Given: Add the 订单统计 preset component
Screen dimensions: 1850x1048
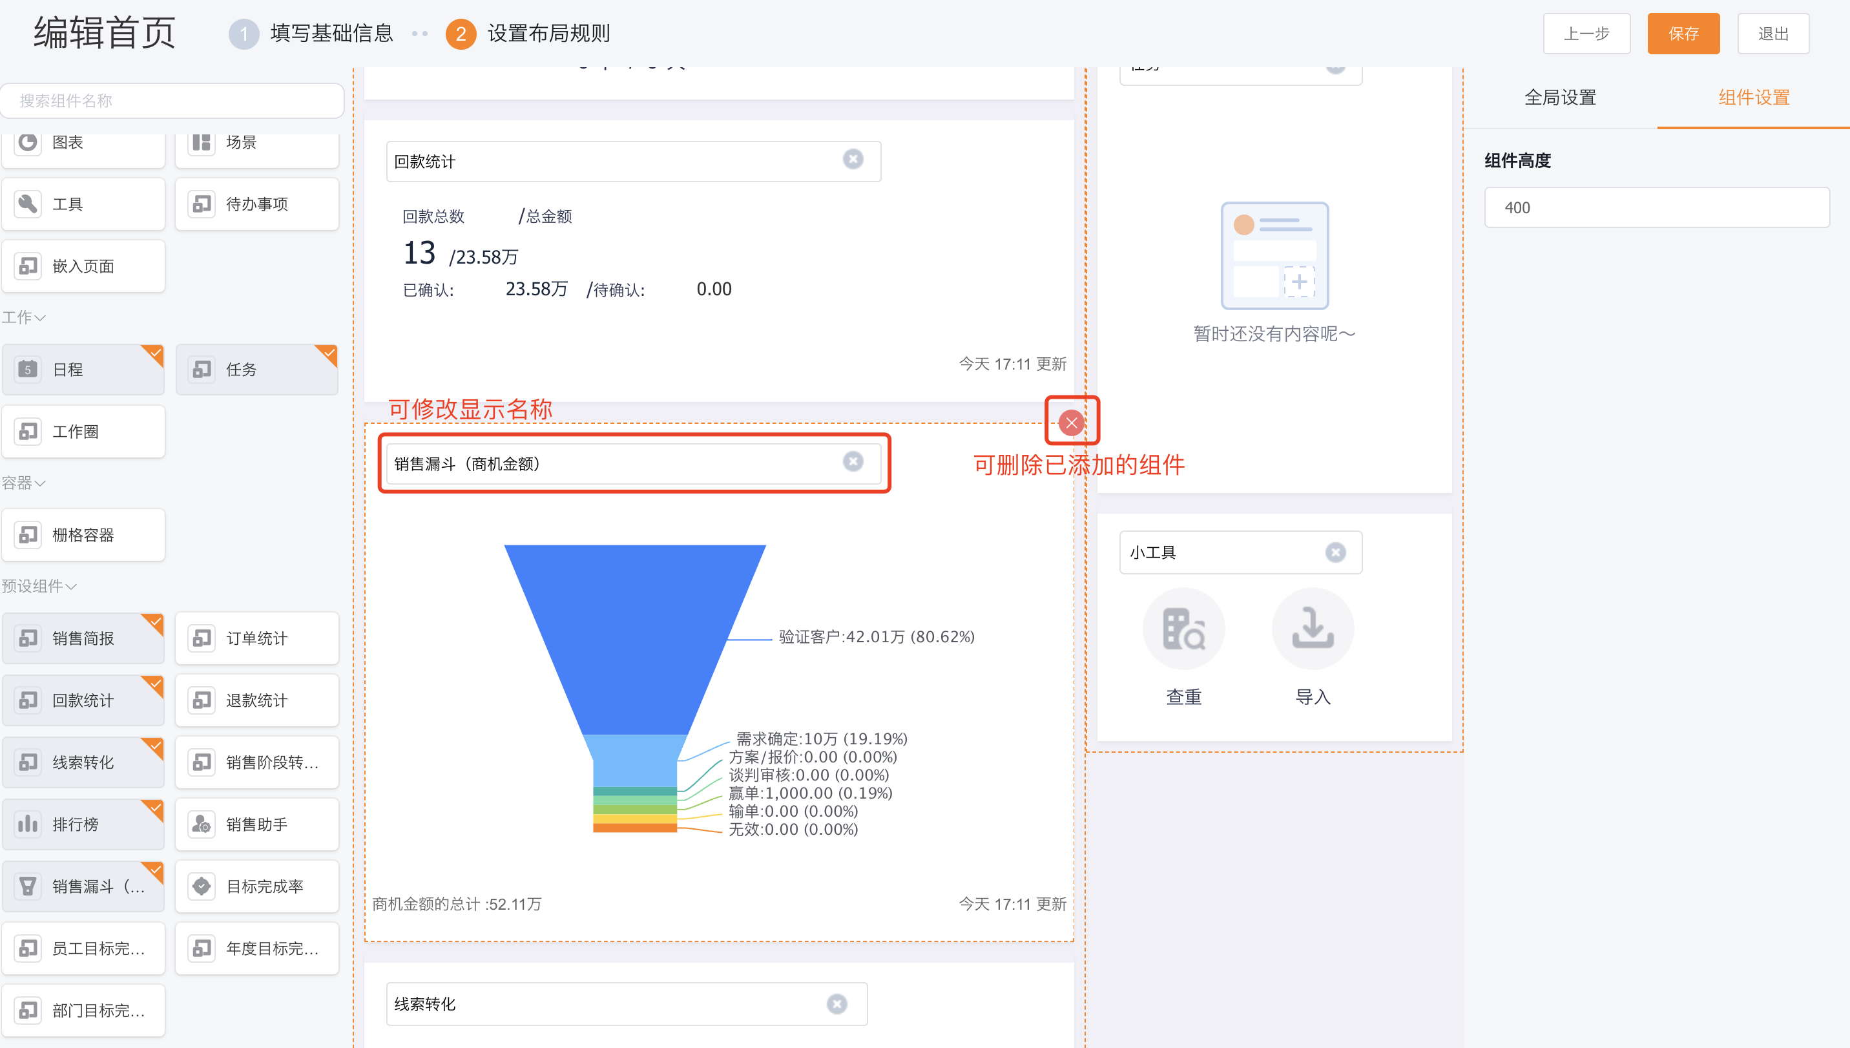Looking at the screenshot, I should click(257, 638).
